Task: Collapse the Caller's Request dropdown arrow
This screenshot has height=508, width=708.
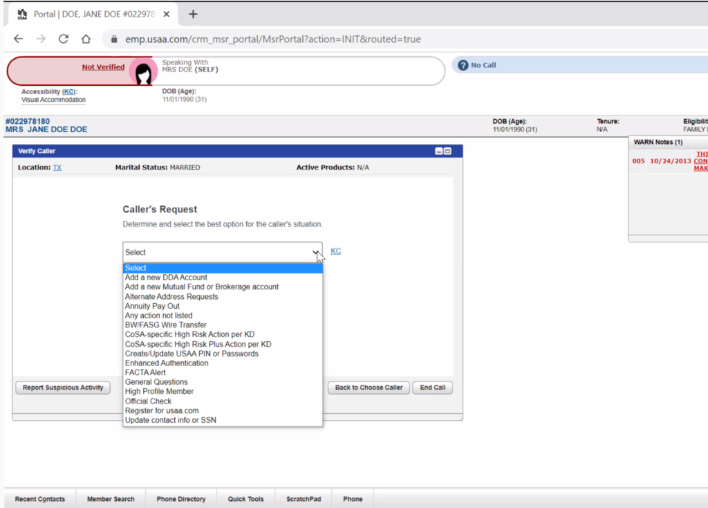Action: click(315, 252)
